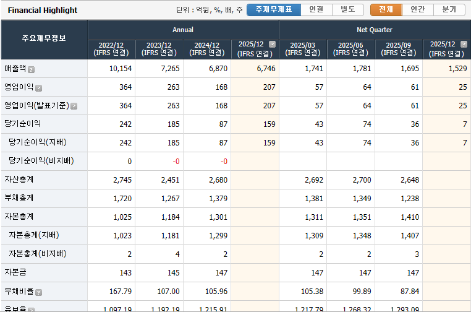This screenshot has height=312, width=471.
Task: Open the help tooltip for 영업이익(발표기준)
Action: point(74,106)
